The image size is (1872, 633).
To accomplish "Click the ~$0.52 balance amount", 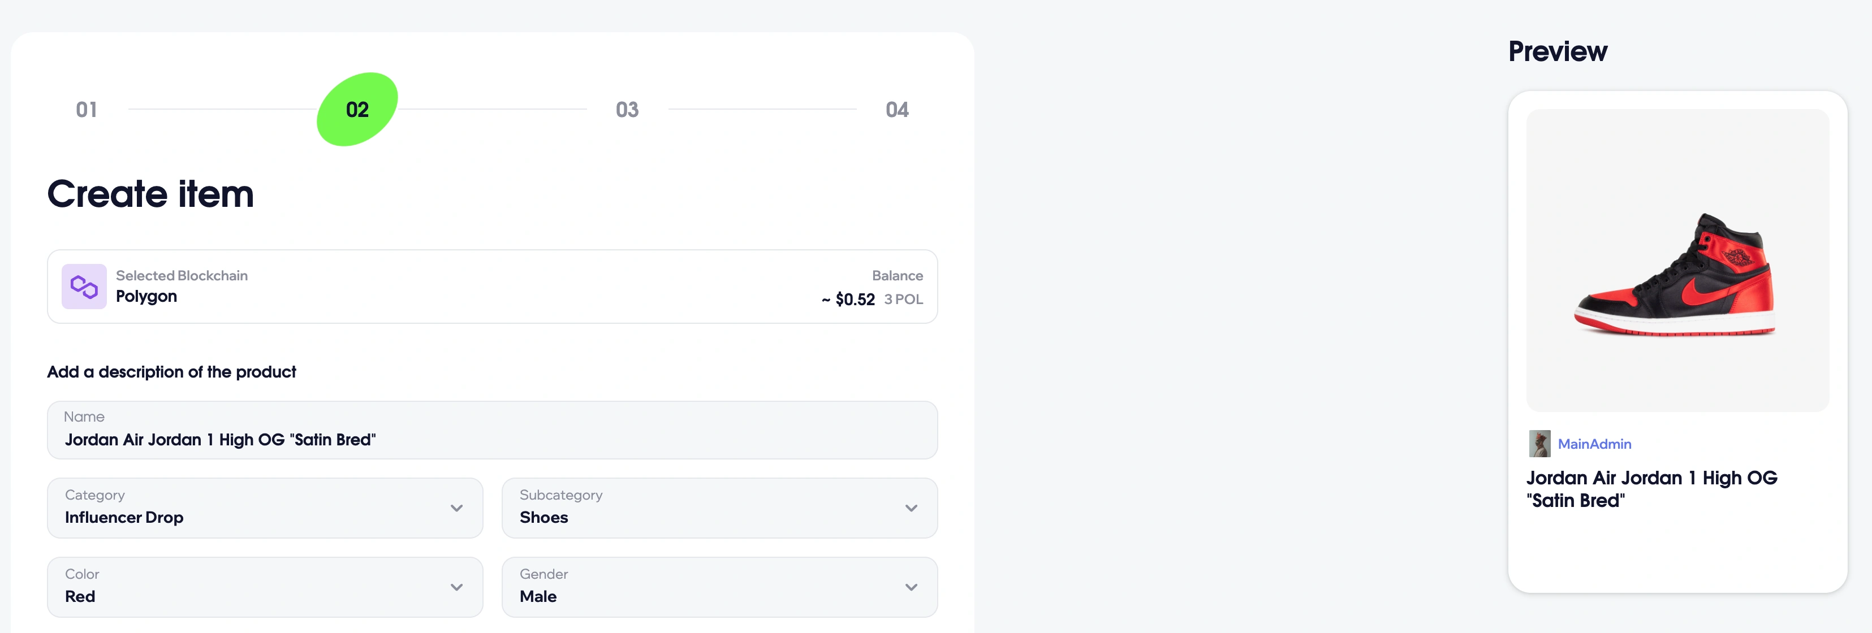I will [x=848, y=299].
